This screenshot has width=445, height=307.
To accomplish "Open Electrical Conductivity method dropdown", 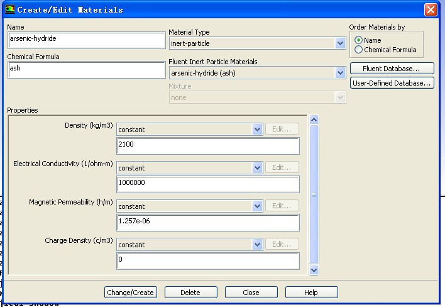I will tap(257, 168).
